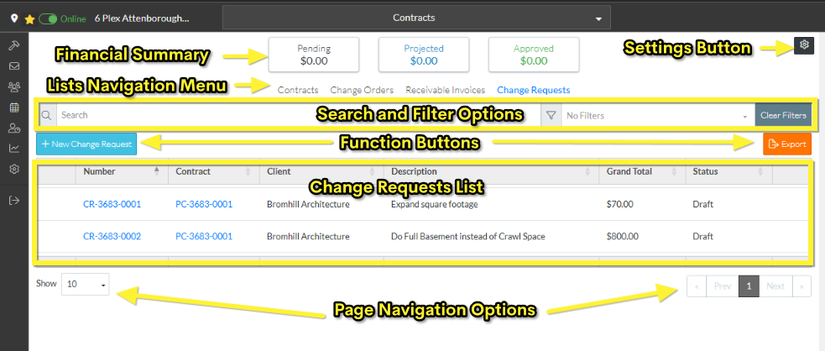Click the Pending summary card

(x=314, y=55)
